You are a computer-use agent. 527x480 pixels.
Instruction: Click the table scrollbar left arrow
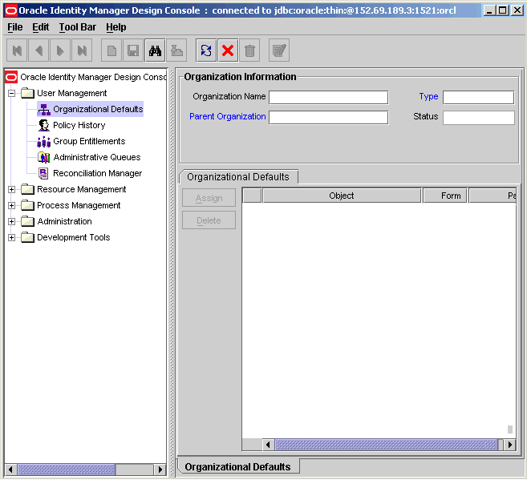tap(268, 445)
